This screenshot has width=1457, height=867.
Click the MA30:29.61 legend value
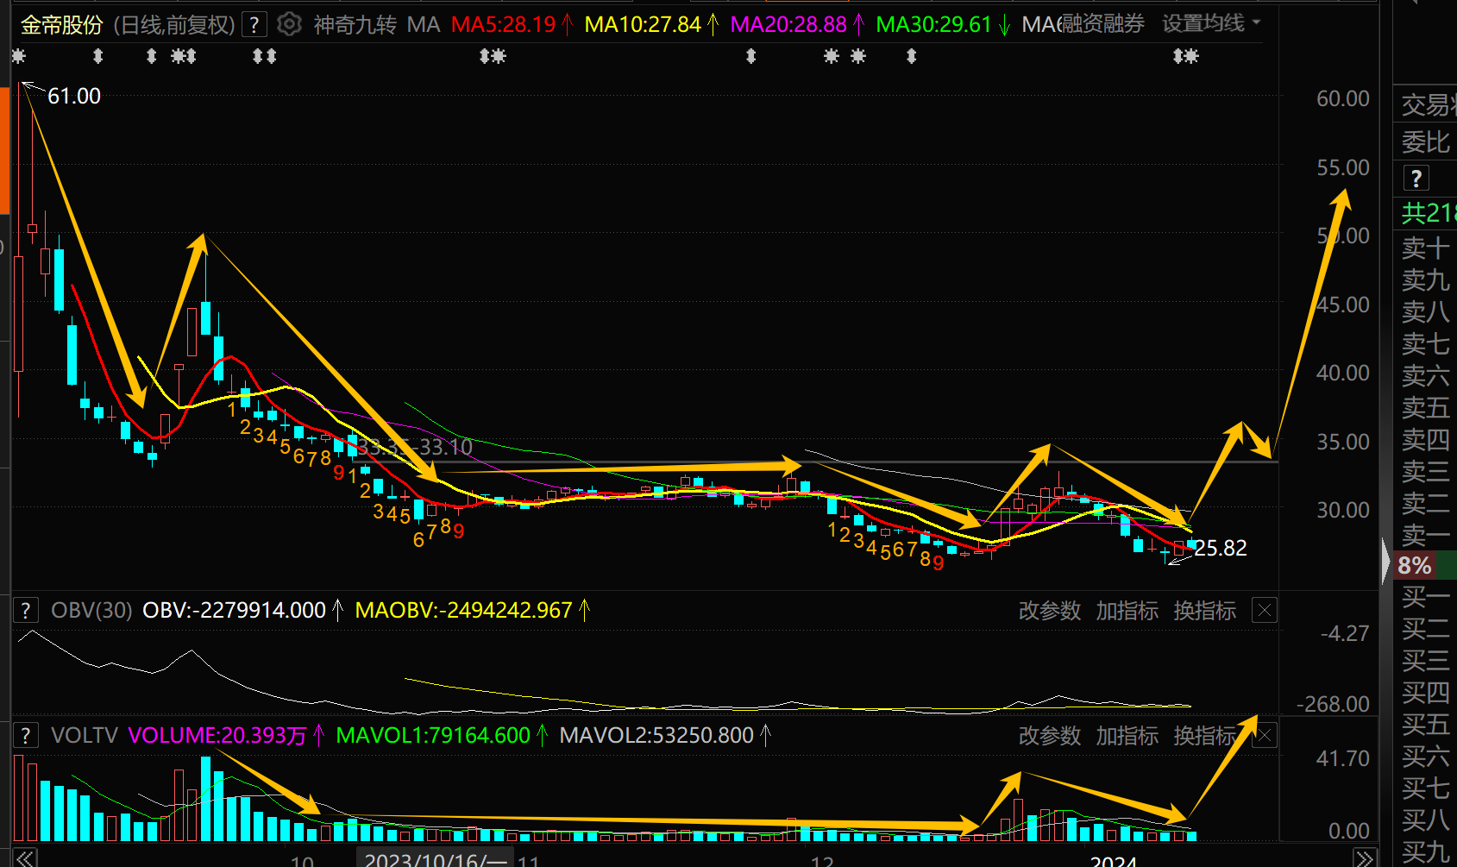coord(933,25)
